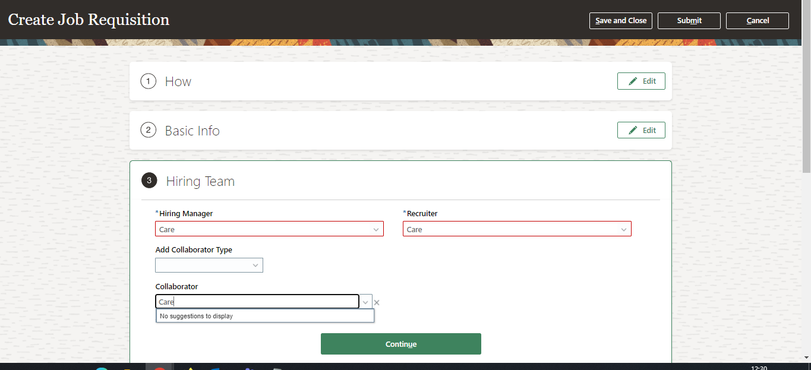Viewport: 811px width, 370px height.
Task: Expand the Collaborator dropdown arrow
Action: coord(365,302)
